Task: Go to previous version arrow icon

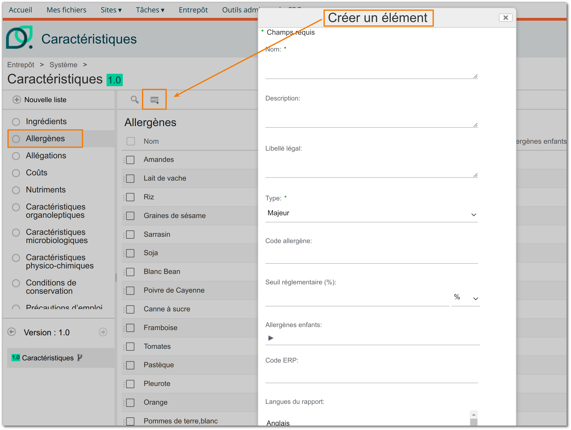Action: 12,332
